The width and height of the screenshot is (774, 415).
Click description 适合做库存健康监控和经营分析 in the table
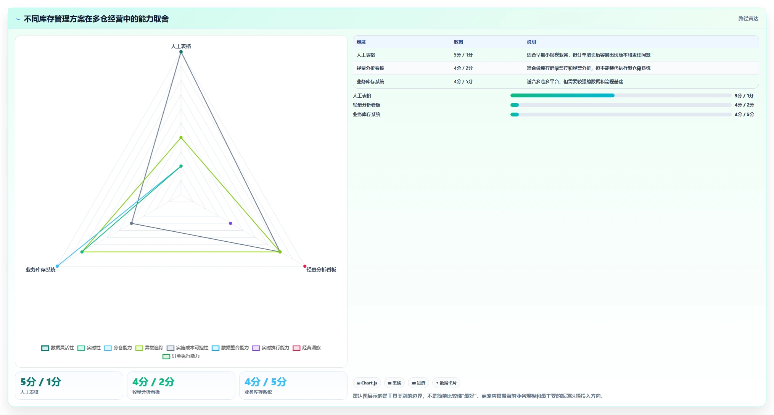click(x=589, y=68)
